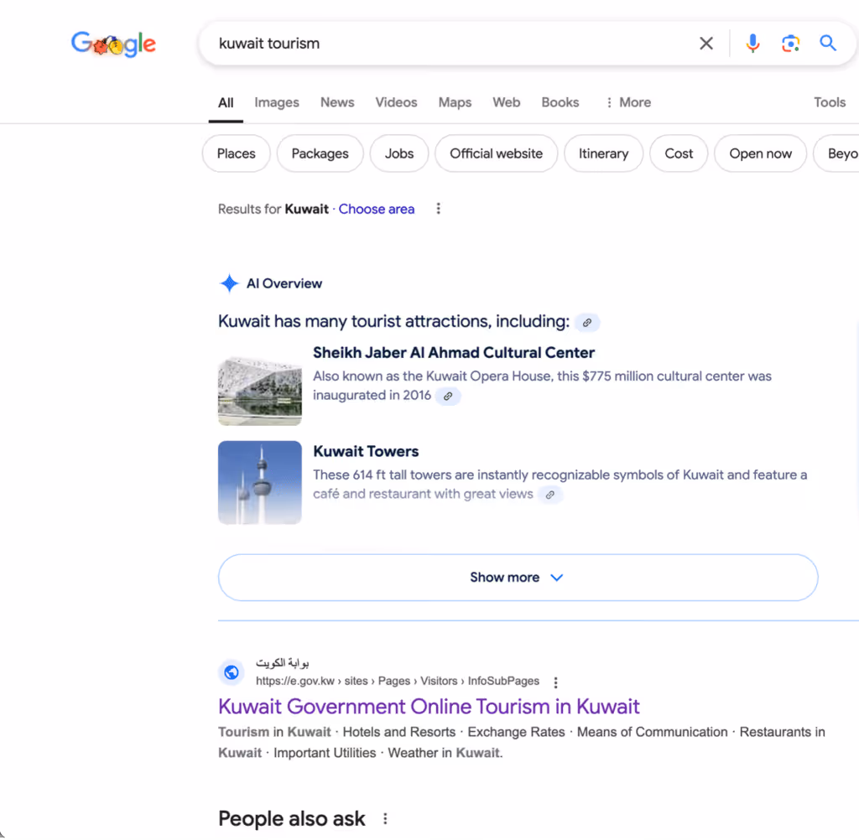Apply the Places filter chip
Screen dimensions: 859x840
coord(236,153)
